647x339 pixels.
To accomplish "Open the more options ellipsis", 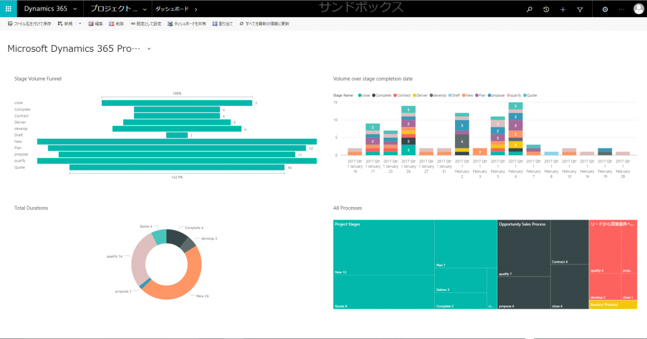I will (x=622, y=9).
